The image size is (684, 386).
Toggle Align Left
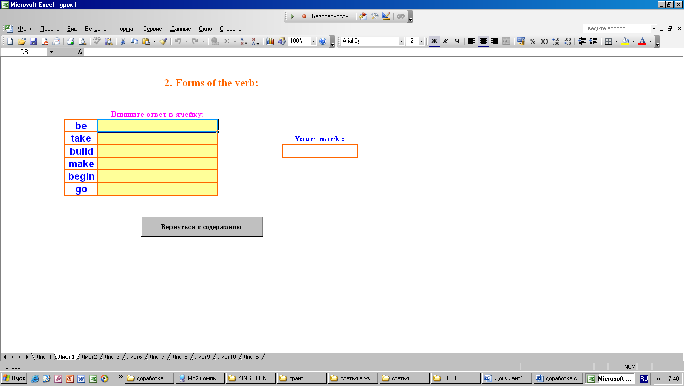click(x=472, y=41)
